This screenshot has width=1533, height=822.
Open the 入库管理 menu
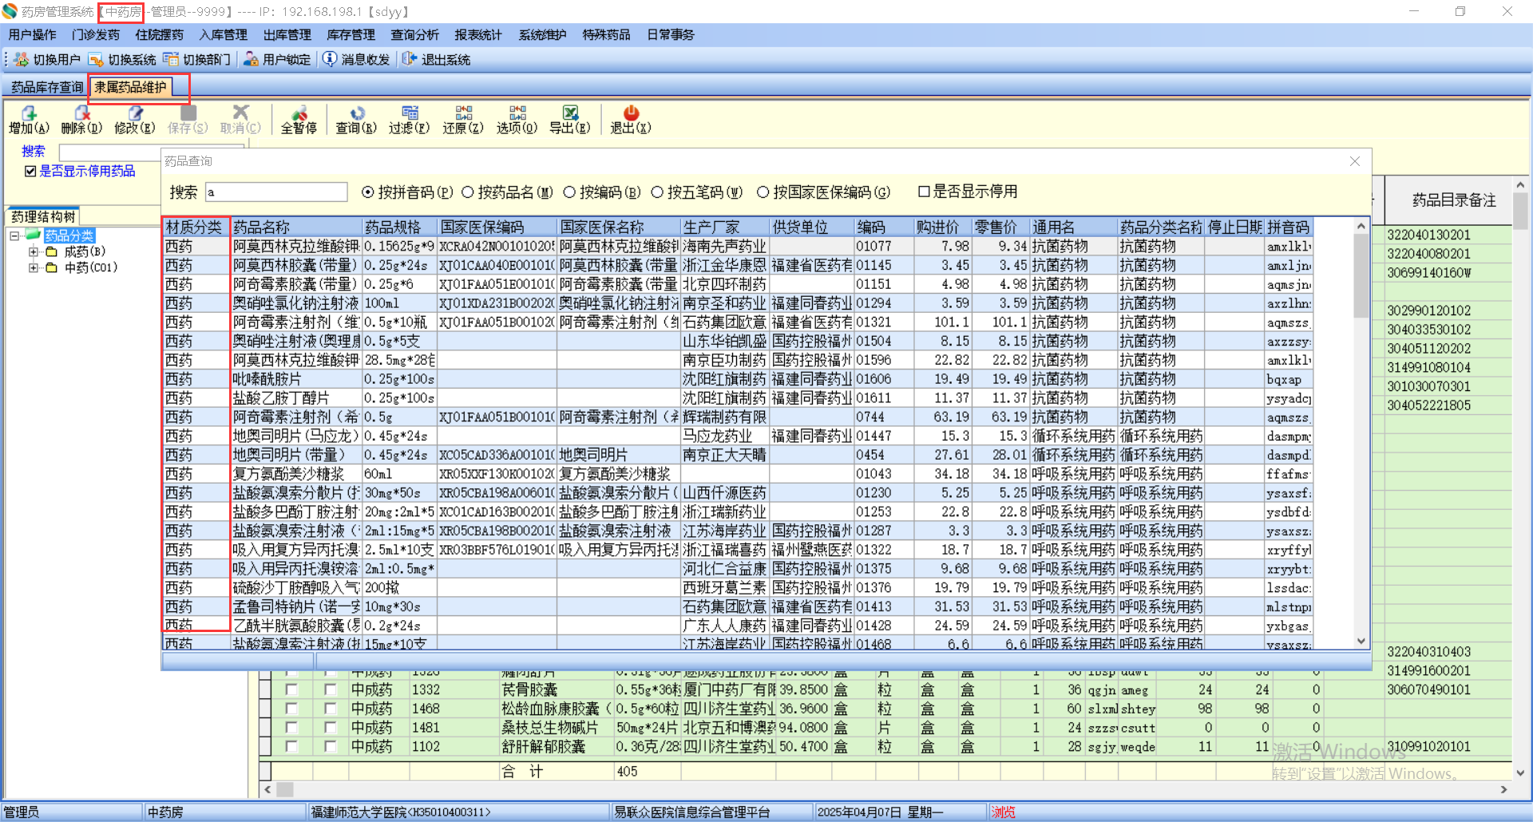pos(224,35)
